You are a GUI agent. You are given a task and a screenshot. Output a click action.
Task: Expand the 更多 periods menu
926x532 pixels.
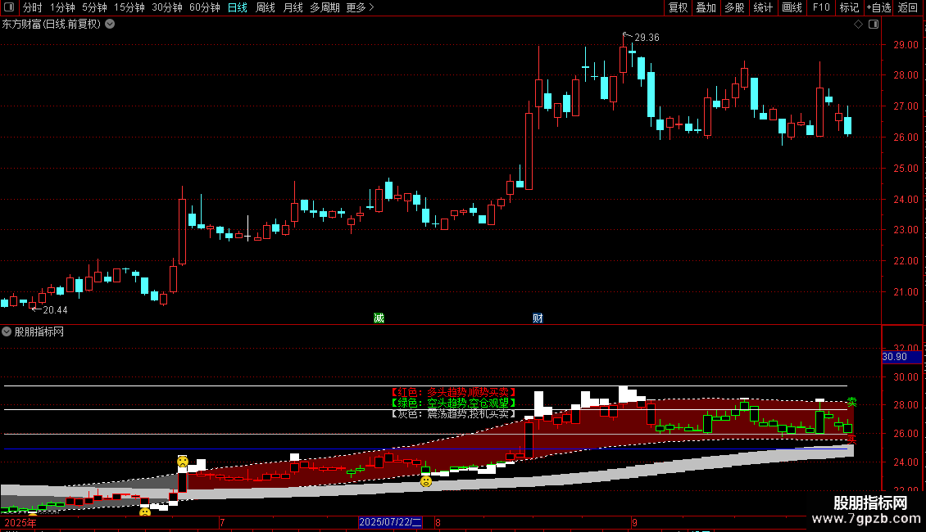point(360,7)
